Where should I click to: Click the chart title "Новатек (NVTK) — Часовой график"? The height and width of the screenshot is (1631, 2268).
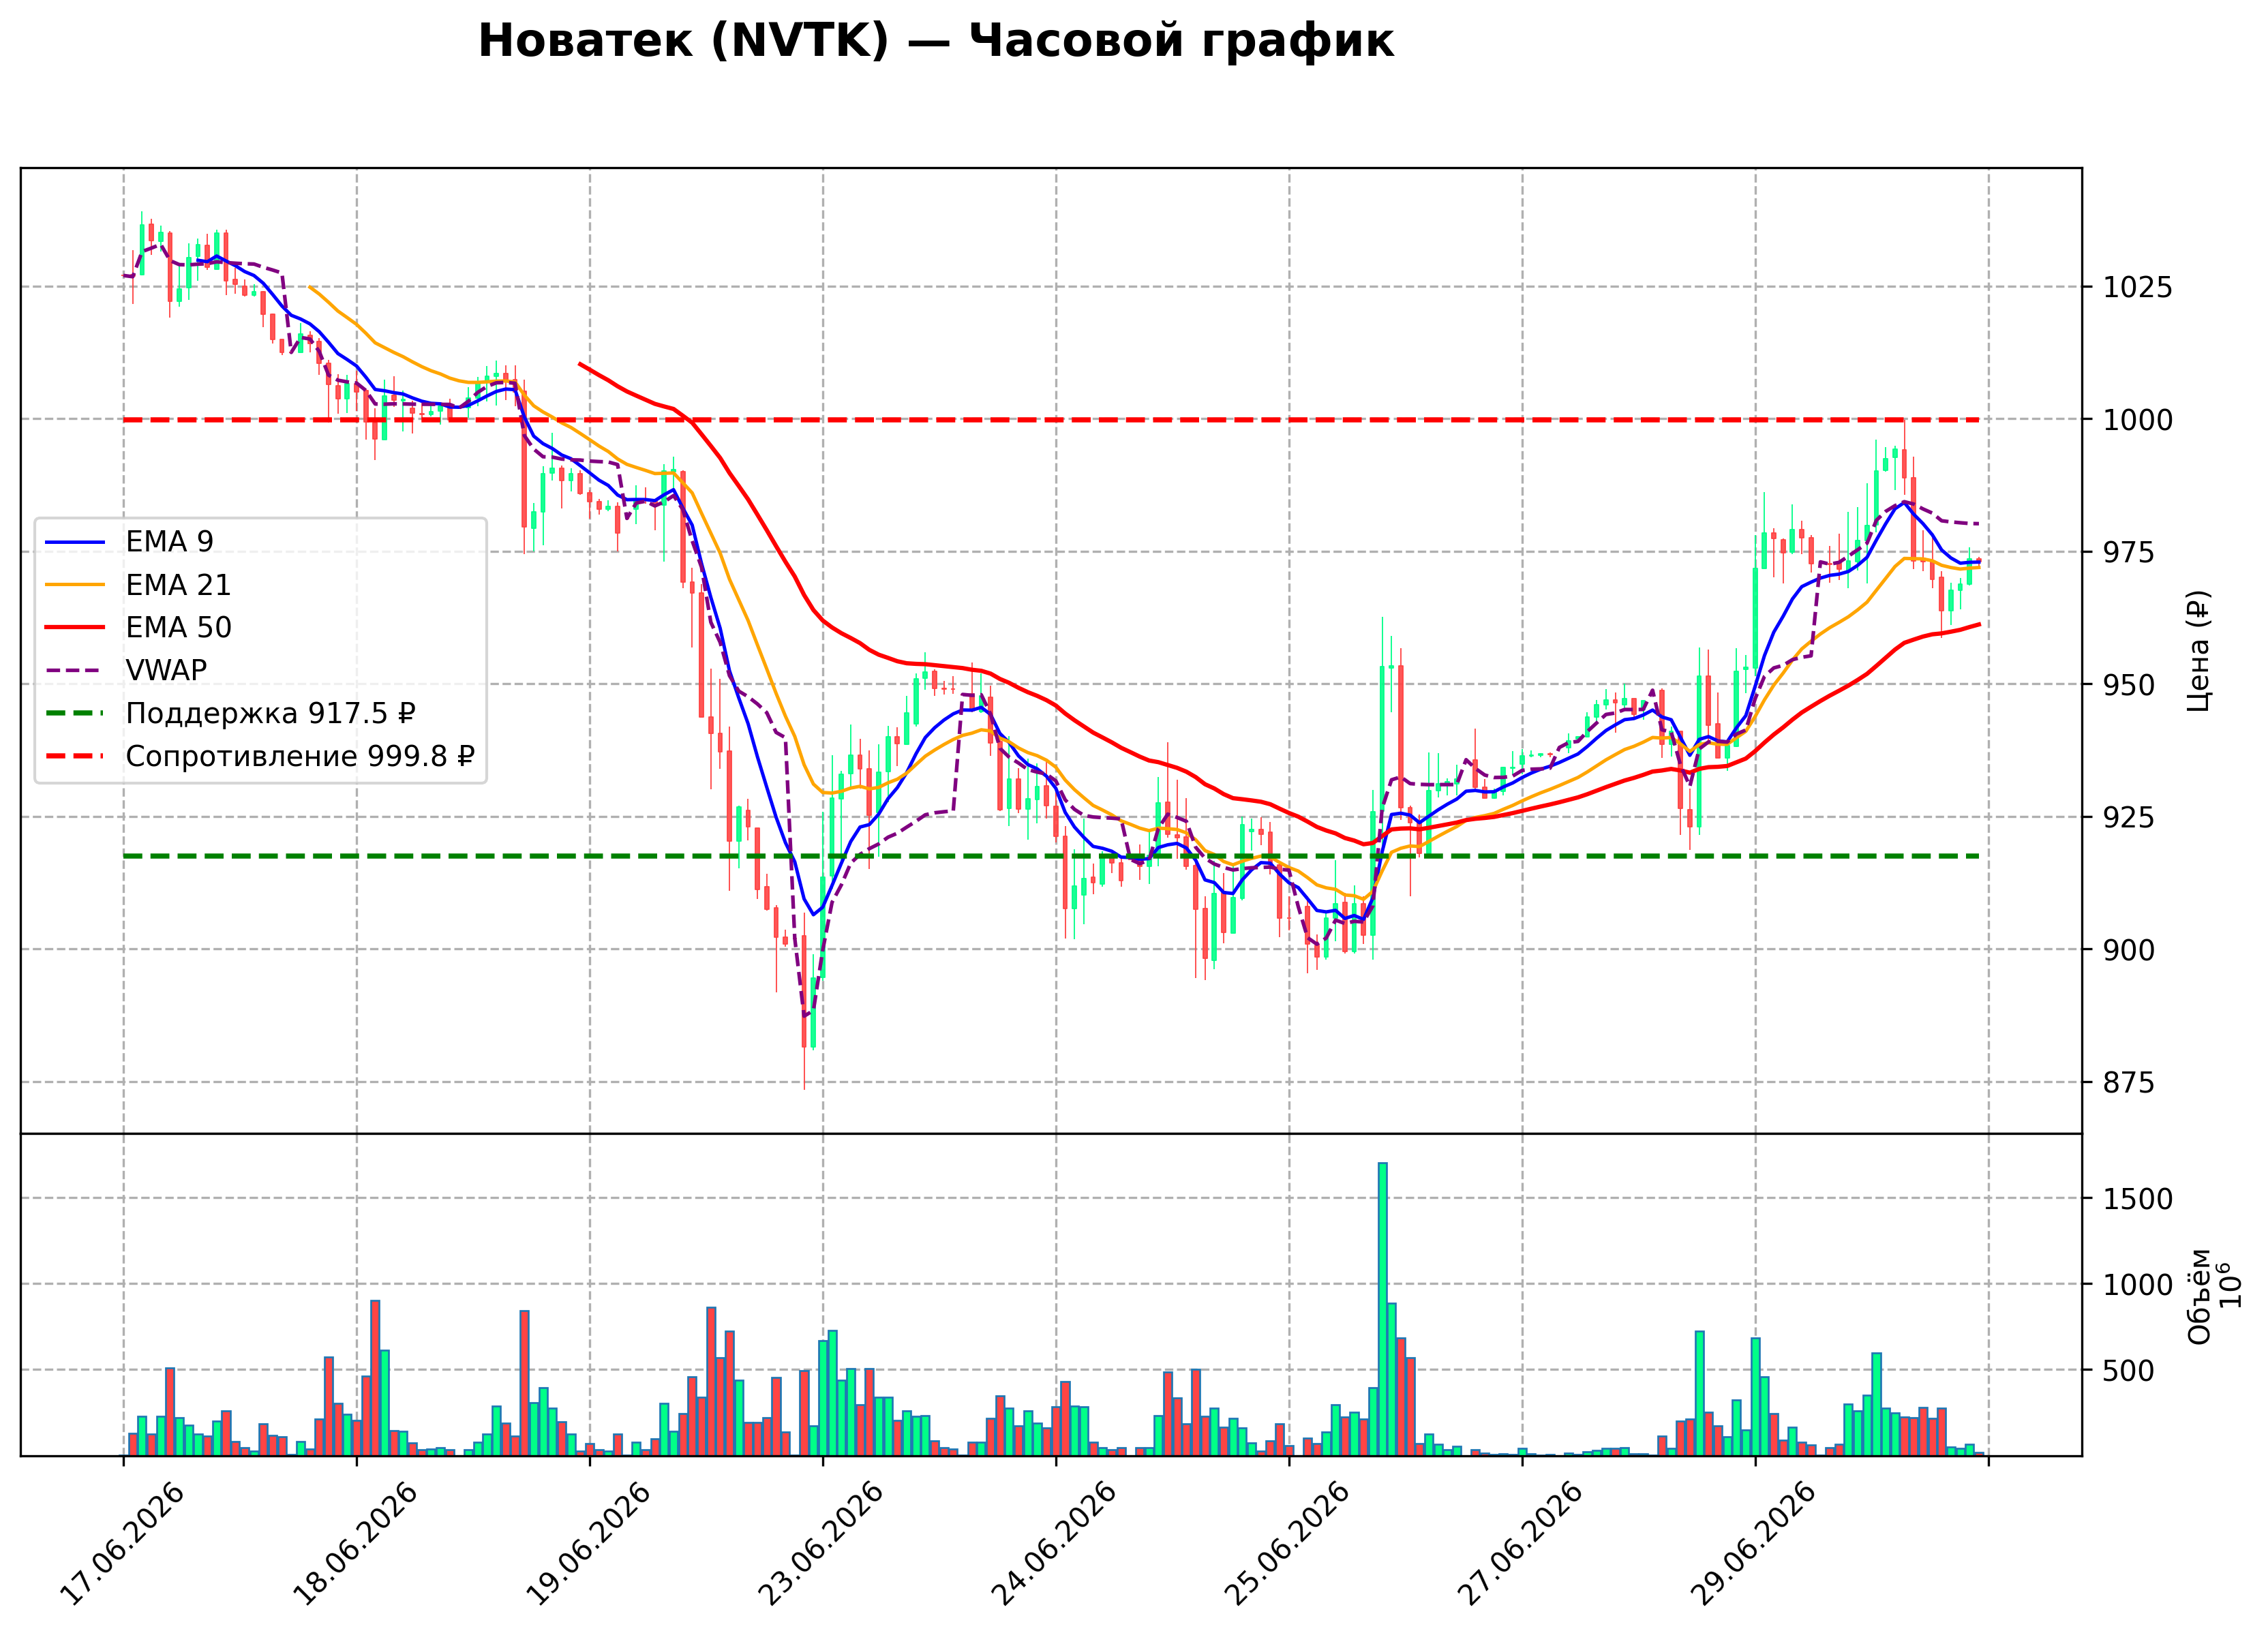click(x=936, y=41)
